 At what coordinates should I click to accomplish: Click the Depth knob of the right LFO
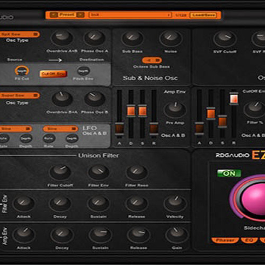click(x=72, y=138)
